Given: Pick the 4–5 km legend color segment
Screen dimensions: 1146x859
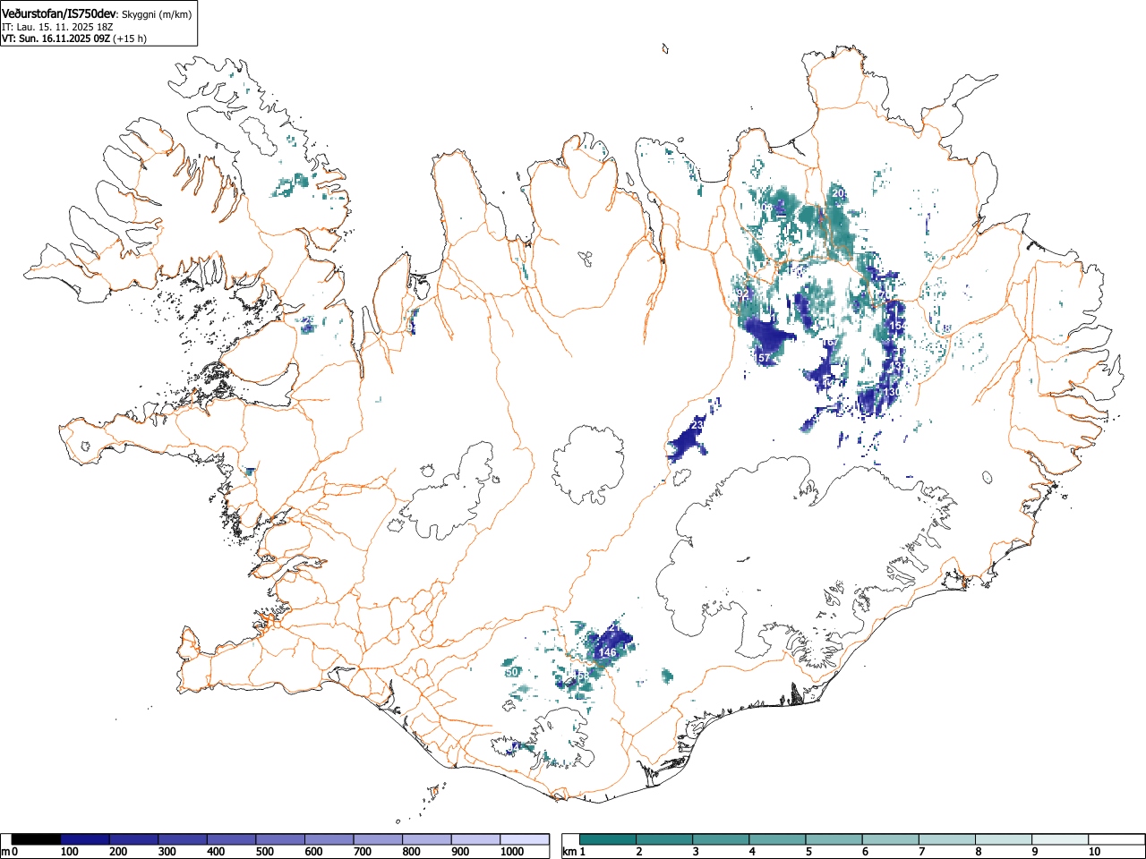Looking at the screenshot, I should pyautogui.click(x=777, y=839).
